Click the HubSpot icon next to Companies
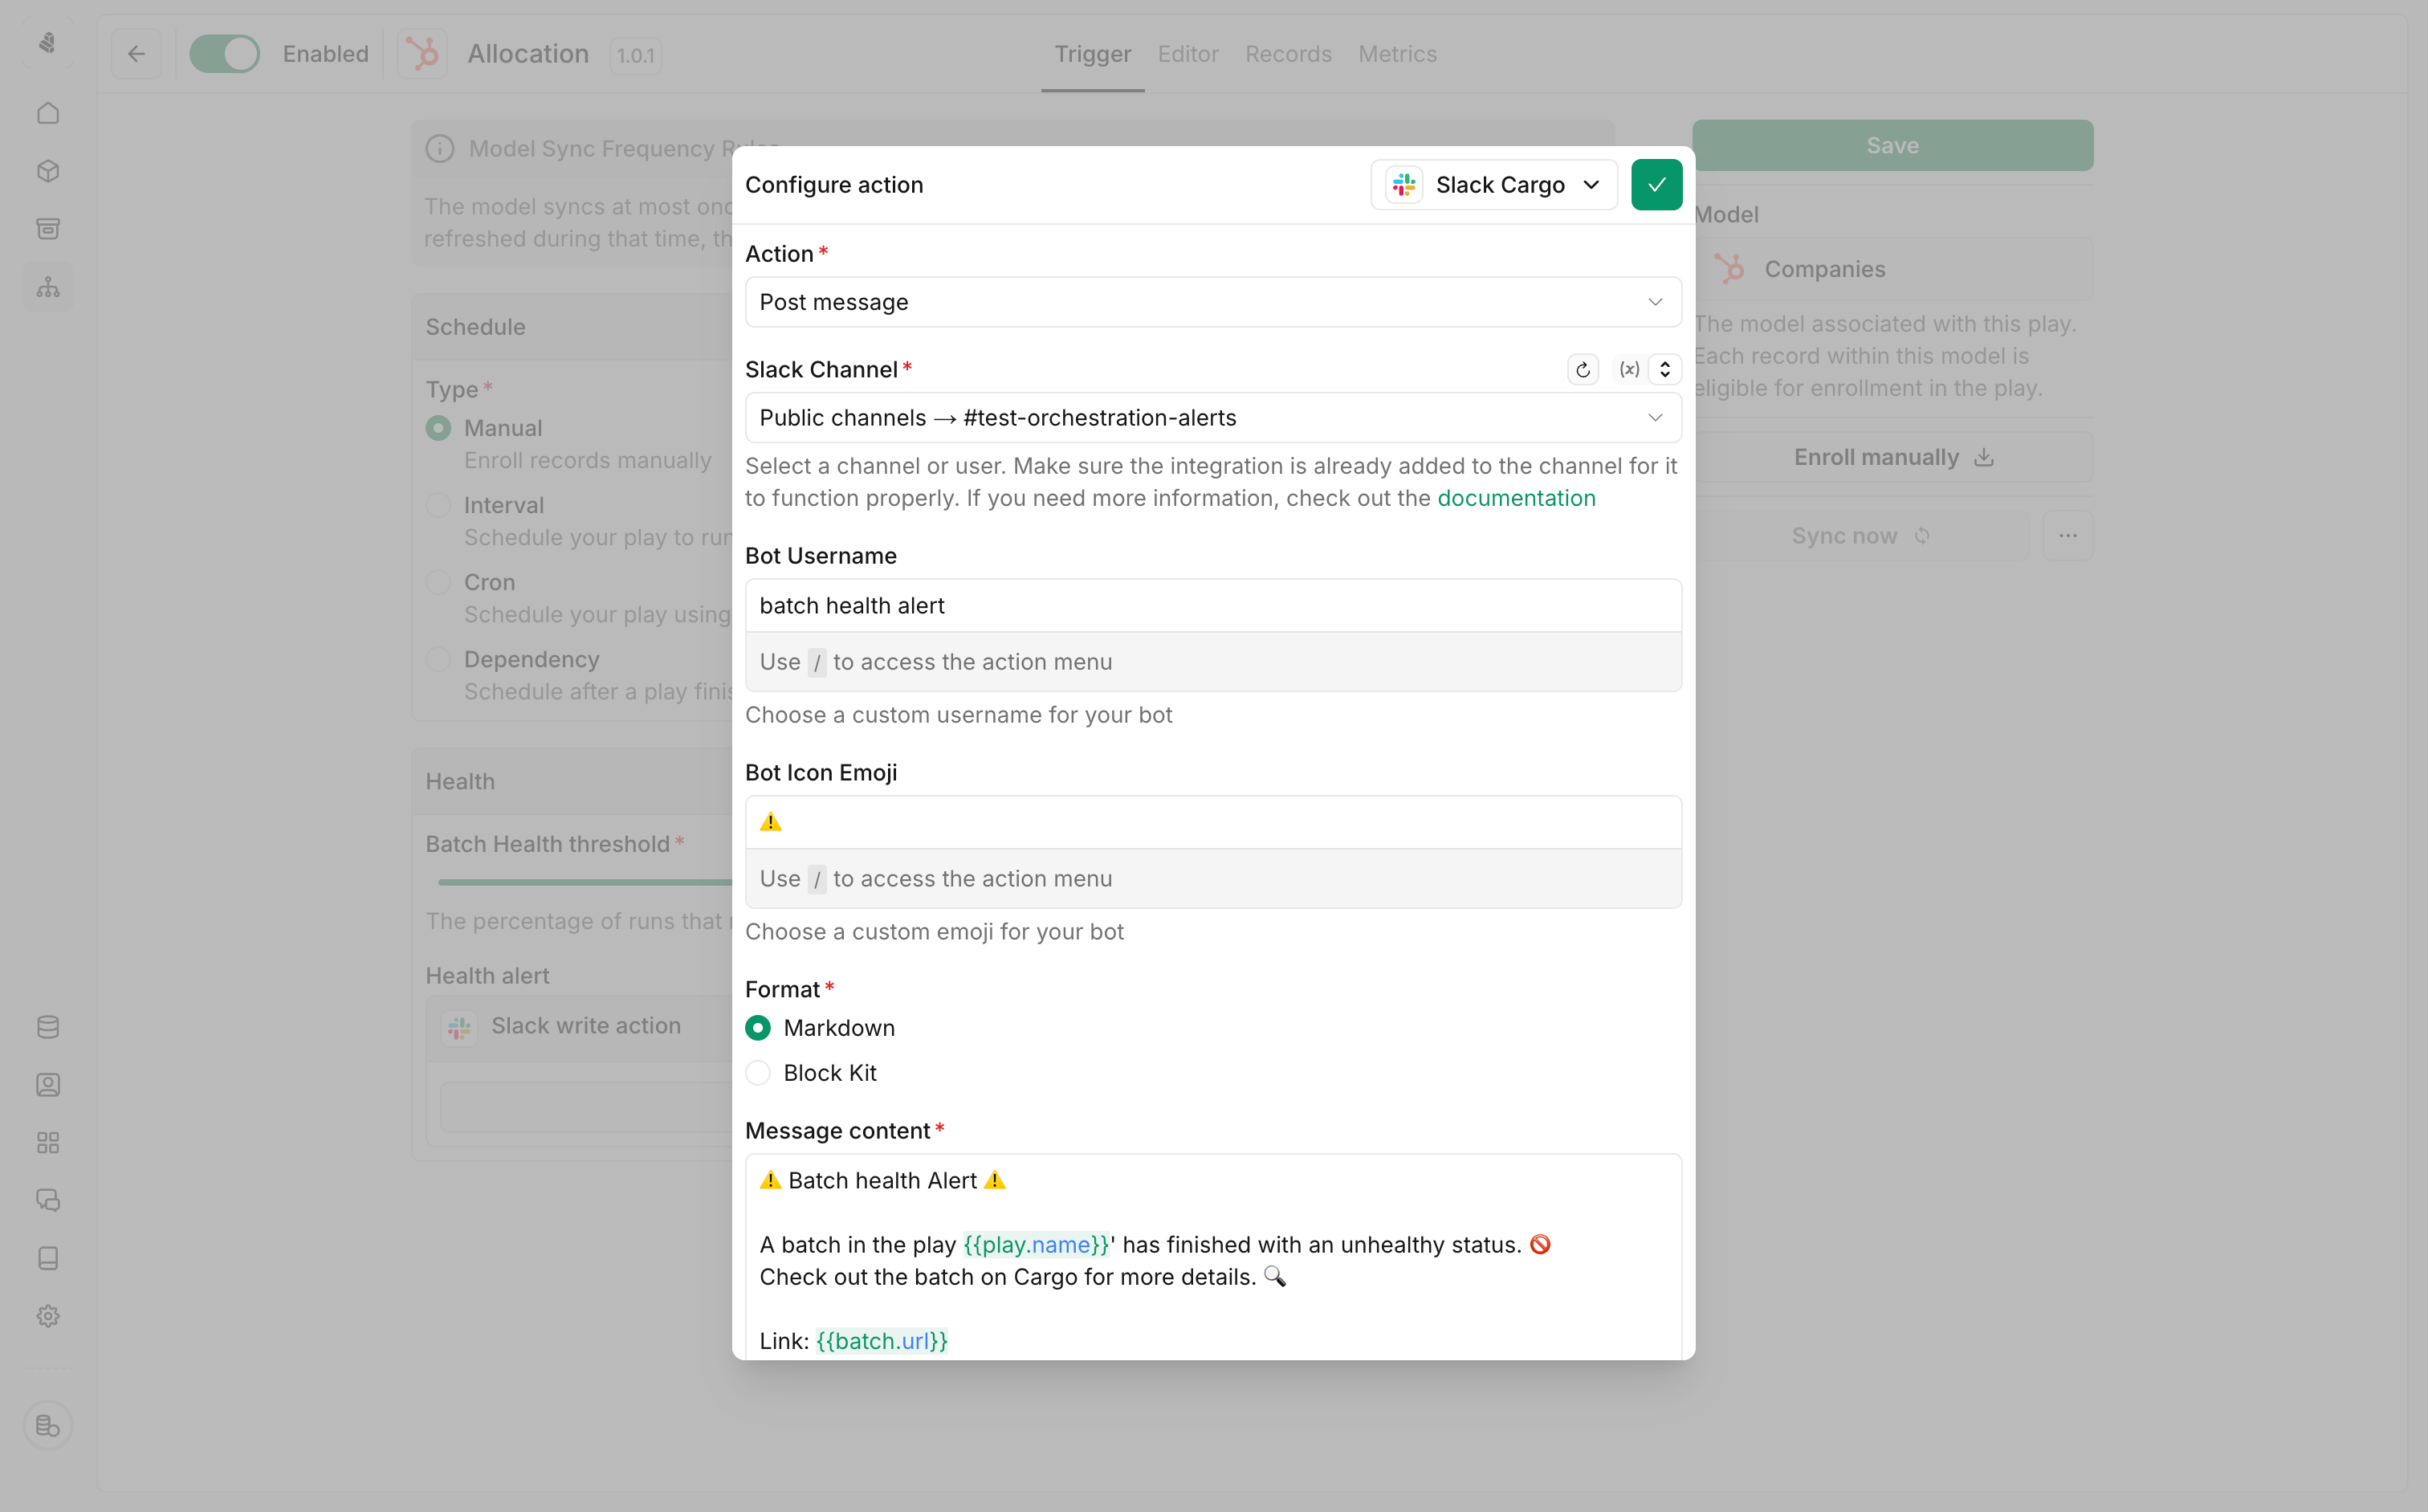The width and height of the screenshot is (2428, 1512). [1729, 269]
